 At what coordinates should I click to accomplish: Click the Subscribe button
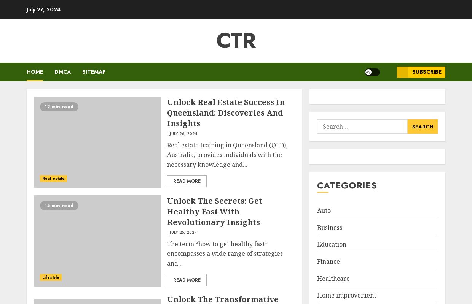point(421,72)
